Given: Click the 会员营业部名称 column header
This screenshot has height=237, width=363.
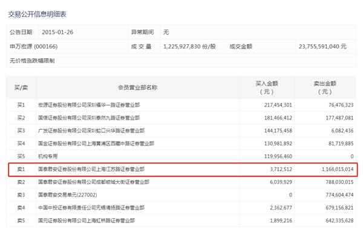Looking at the screenshot, I should [x=138, y=88].
